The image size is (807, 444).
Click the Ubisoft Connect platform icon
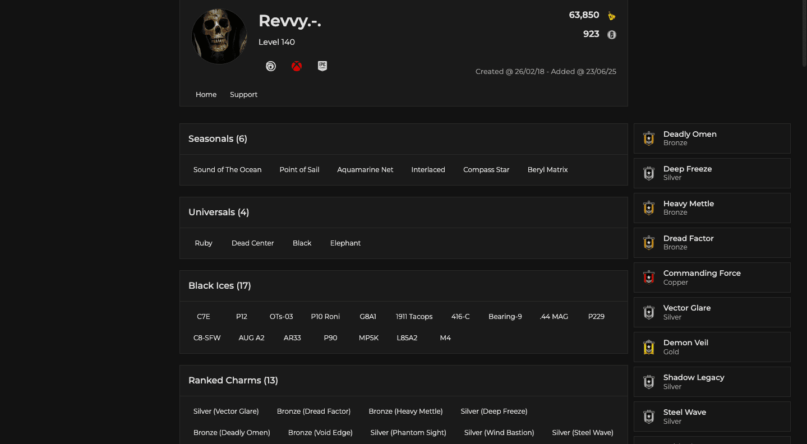(x=270, y=66)
